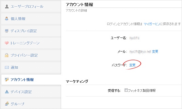182x109 pixels.
Task: Open 個人情報 menu item
Action: coord(31,19)
